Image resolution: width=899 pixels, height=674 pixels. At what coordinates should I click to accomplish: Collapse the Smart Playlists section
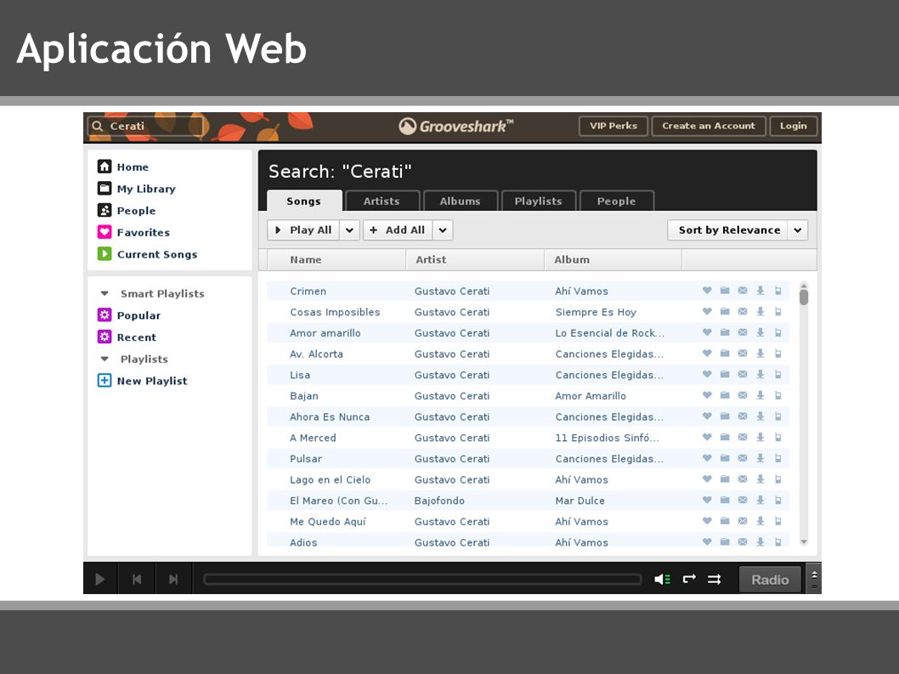coord(105,294)
